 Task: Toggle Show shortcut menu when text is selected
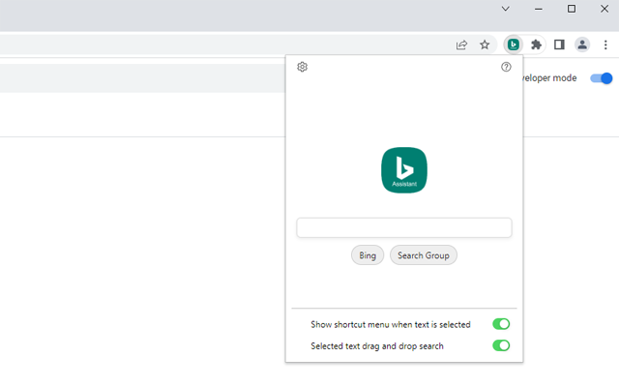[501, 324]
